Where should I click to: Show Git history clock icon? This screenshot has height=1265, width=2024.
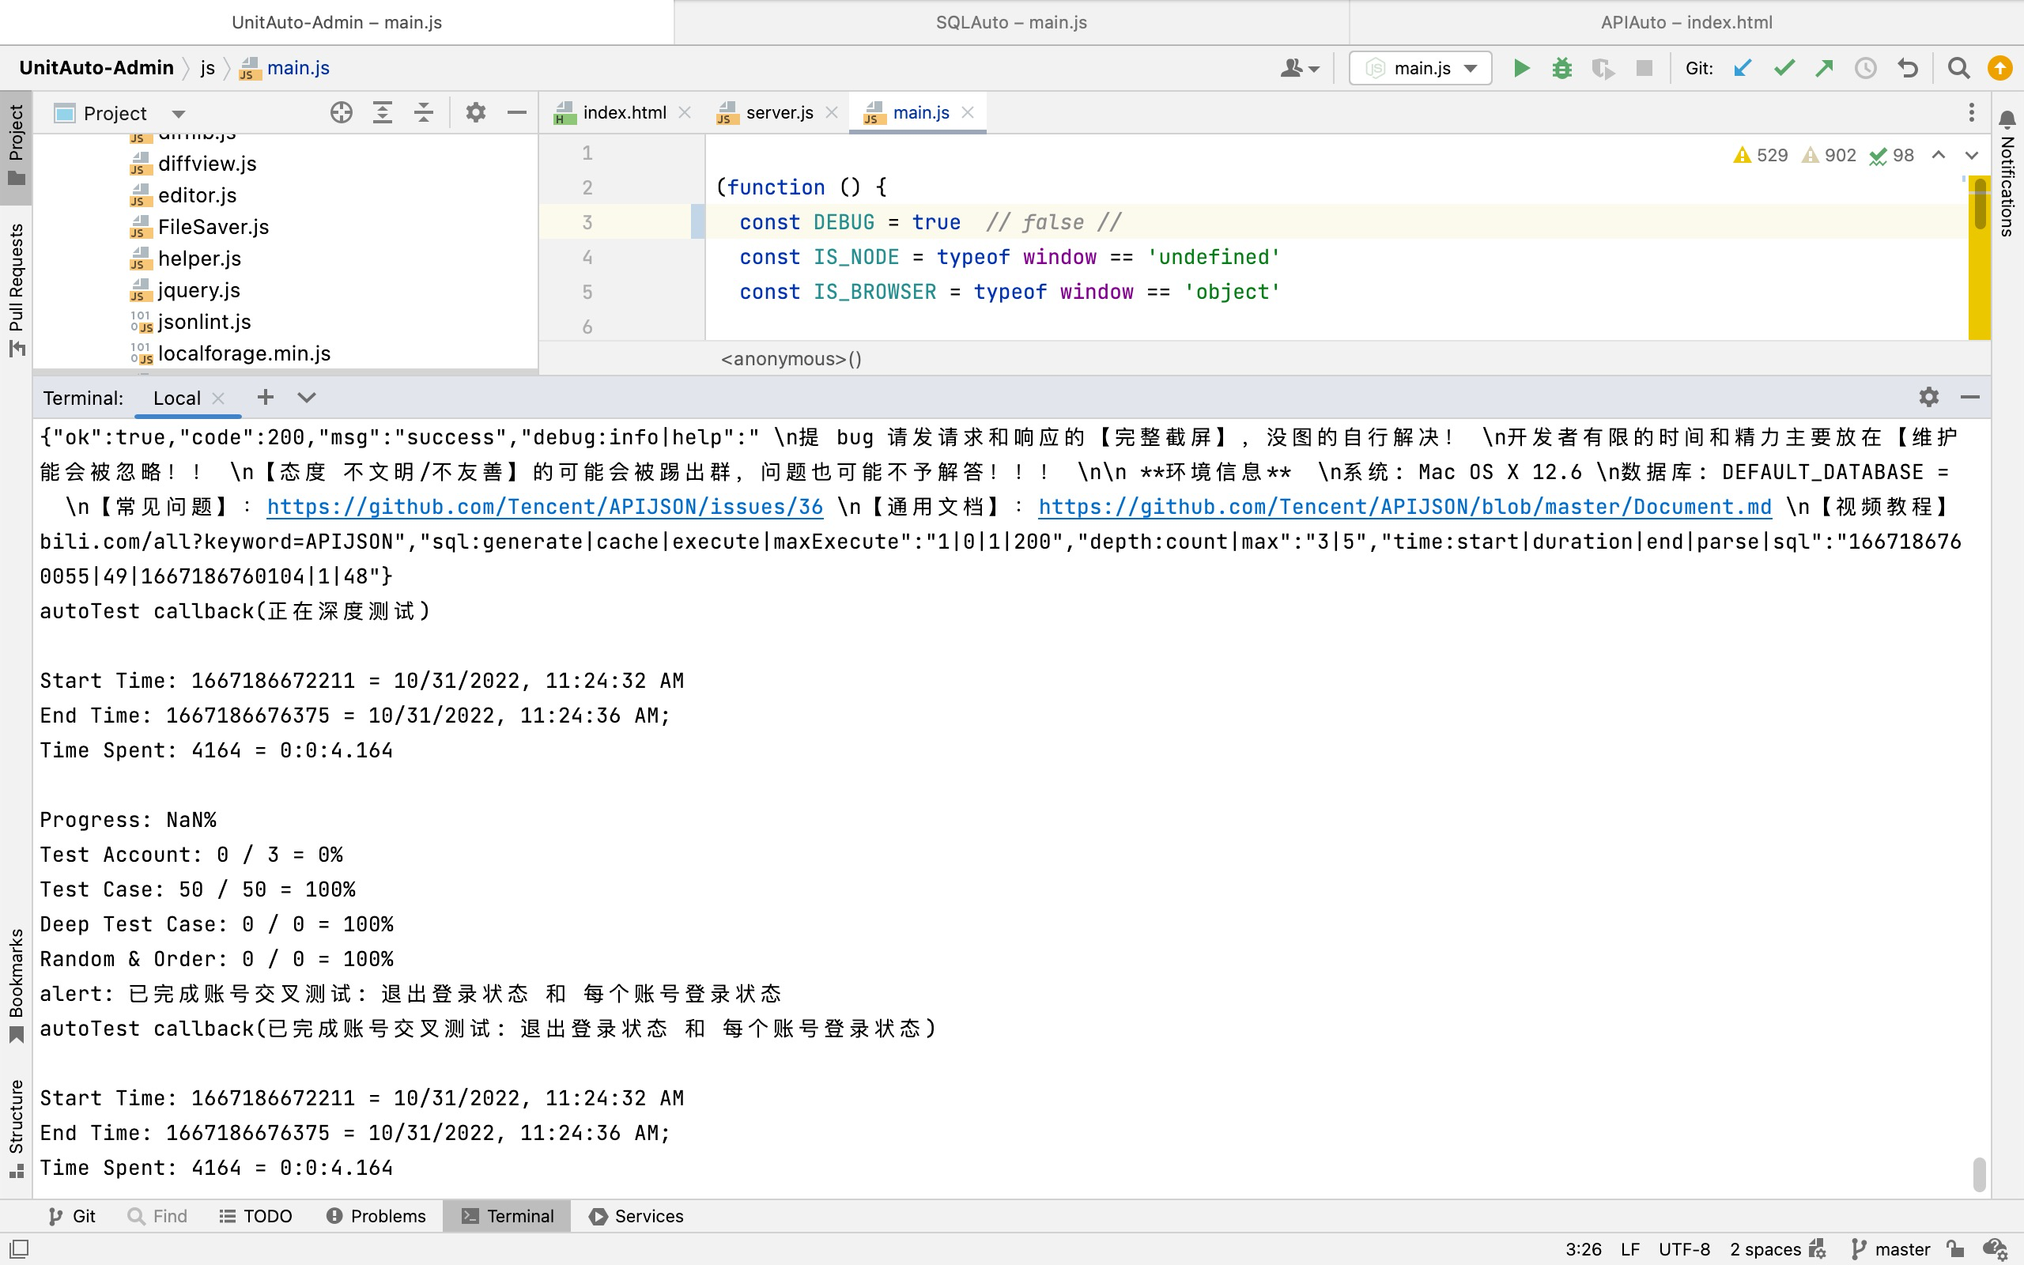[1865, 68]
